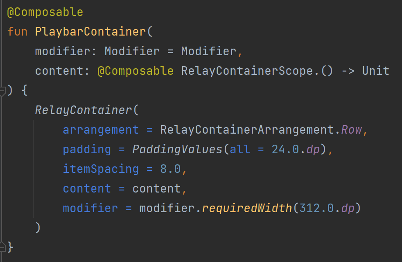Image resolution: width=402 pixels, height=262 pixels.
Task: Click the itemSpacing parameter name
Action: click(x=101, y=169)
